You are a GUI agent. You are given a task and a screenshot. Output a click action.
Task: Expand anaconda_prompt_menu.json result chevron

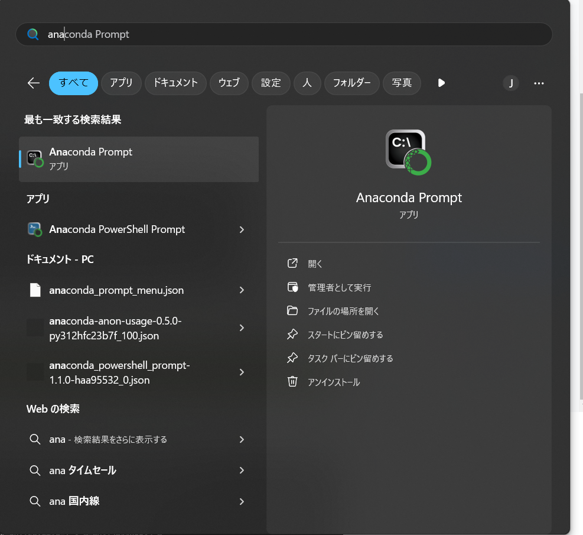(242, 290)
